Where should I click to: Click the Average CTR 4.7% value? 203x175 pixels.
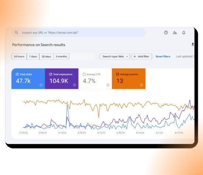click(x=89, y=81)
